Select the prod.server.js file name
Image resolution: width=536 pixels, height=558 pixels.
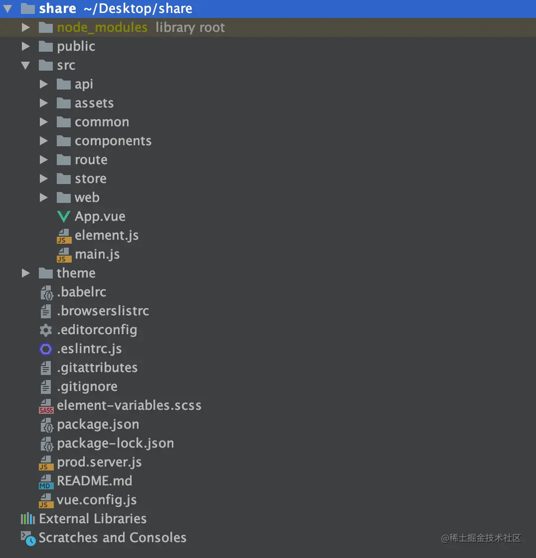click(x=100, y=462)
